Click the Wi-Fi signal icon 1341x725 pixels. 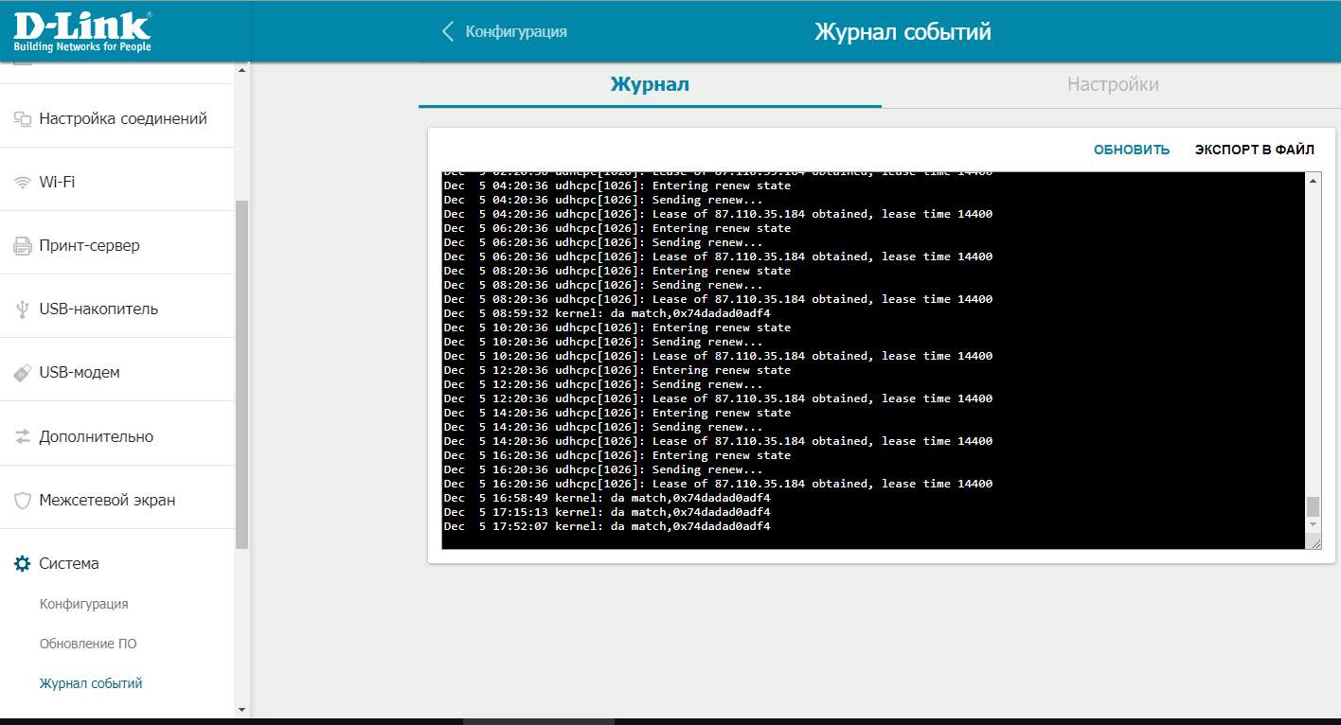coord(23,183)
